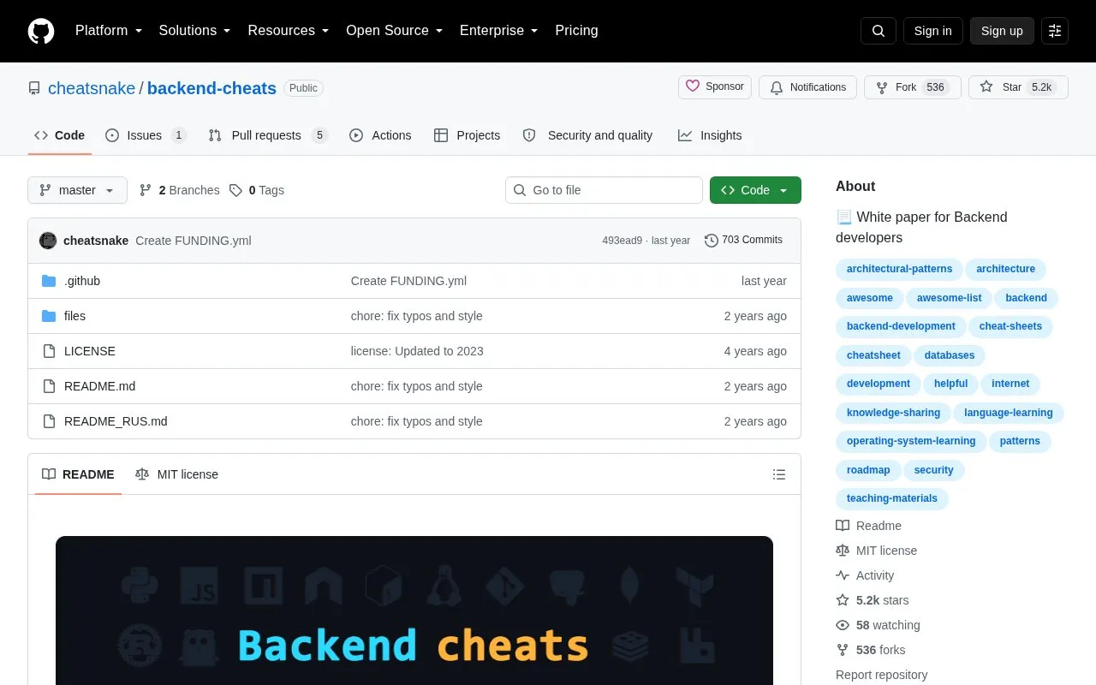Screen dimensions: 1096x685
Task: Switch to the Insights tab
Action: (710, 135)
